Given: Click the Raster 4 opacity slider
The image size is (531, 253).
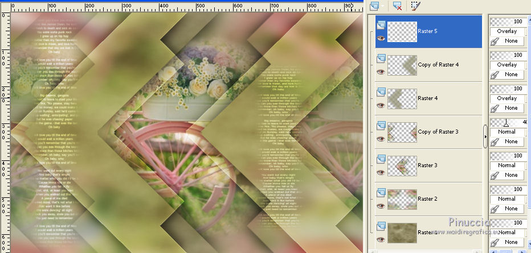Looking at the screenshot, I should coord(509,89).
